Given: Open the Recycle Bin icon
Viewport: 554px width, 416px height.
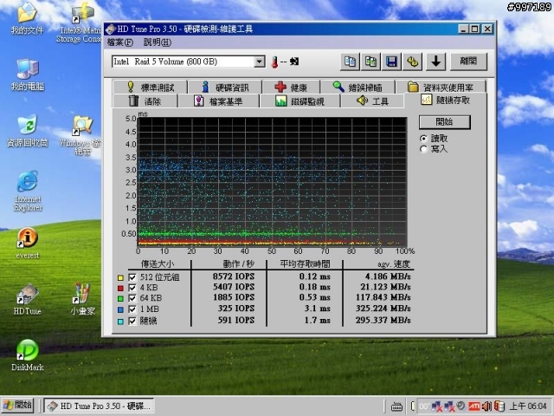Looking at the screenshot, I should [x=28, y=131].
